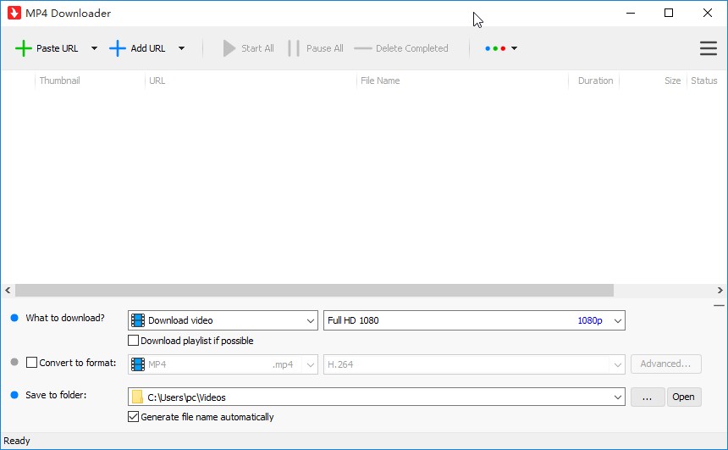Click the film icon in Download video box

click(x=138, y=320)
